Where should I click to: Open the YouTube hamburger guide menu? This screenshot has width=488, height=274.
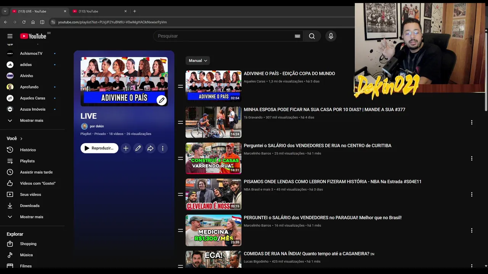[x=10, y=36]
